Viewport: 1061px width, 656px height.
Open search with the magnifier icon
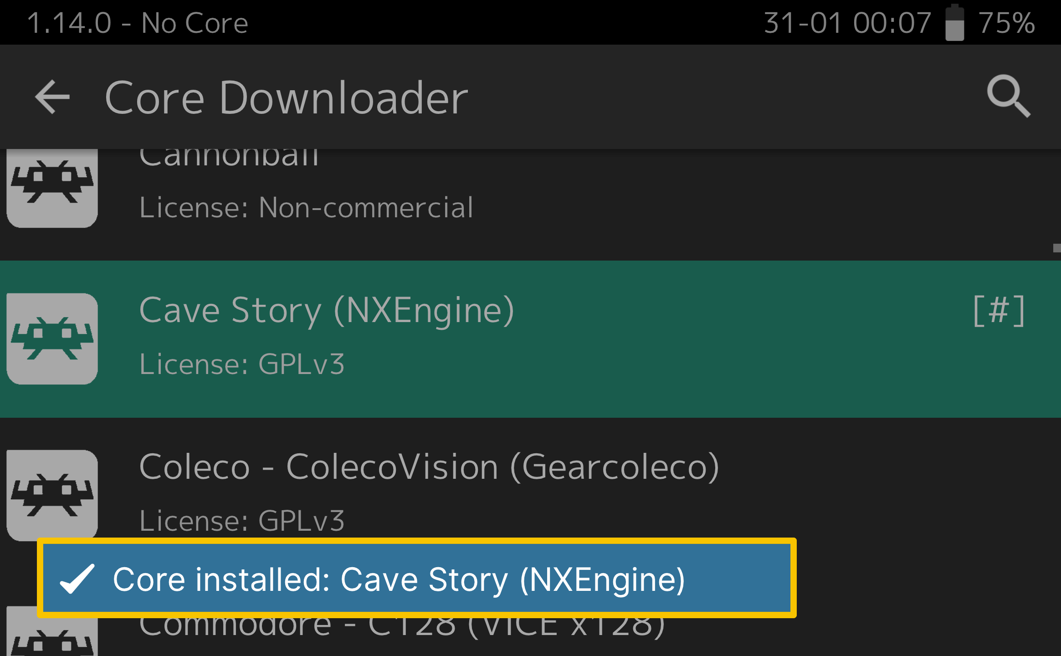pos(1008,96)
